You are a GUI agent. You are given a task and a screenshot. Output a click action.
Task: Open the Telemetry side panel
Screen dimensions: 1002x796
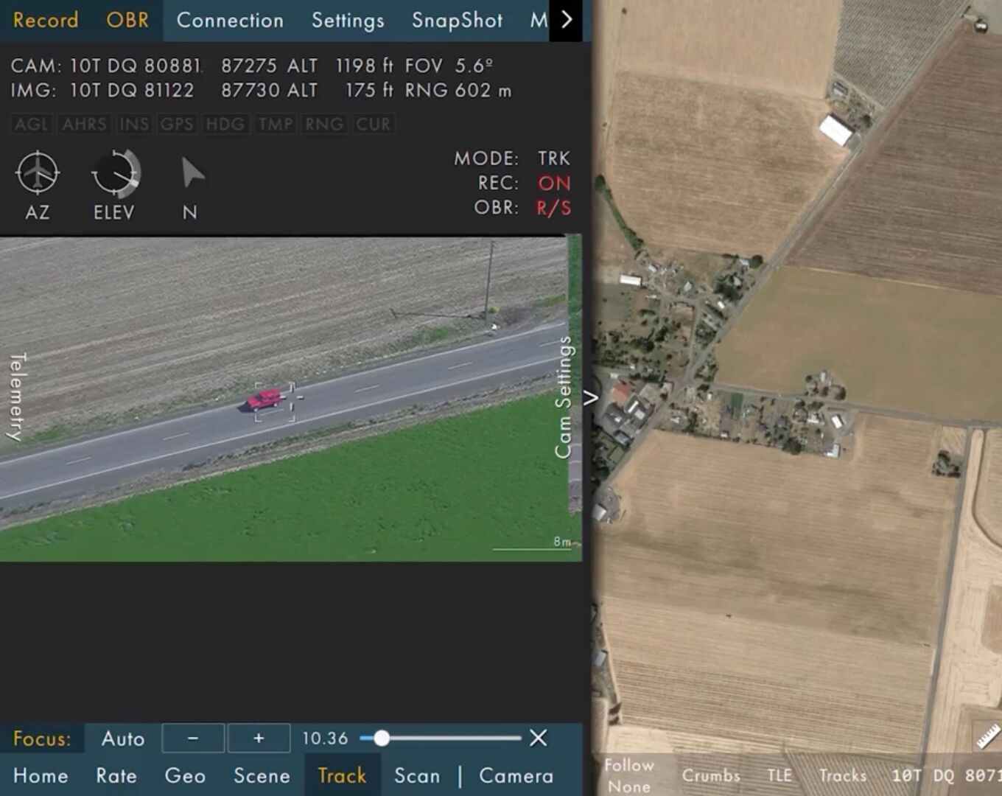point(16,397)
